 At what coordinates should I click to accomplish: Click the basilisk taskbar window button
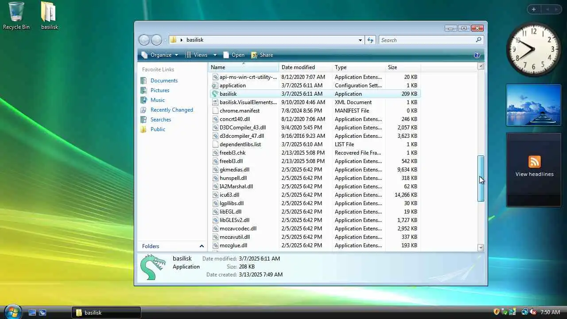coord(106,312)
